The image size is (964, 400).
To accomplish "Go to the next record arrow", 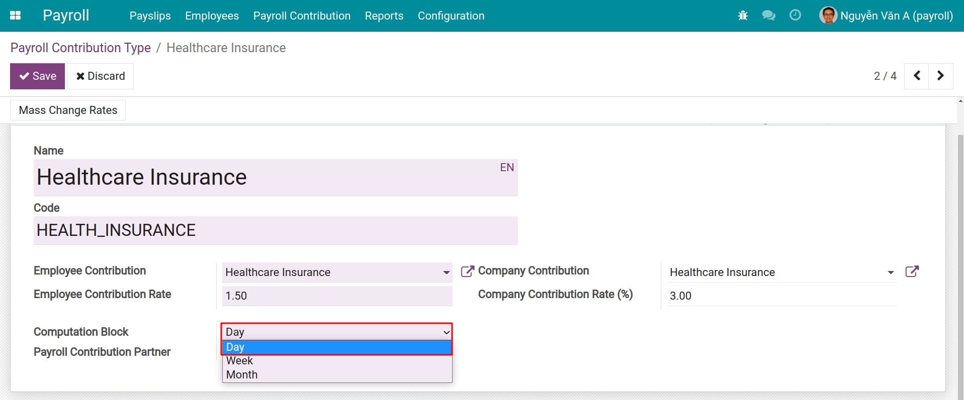I will pos(940,76).
